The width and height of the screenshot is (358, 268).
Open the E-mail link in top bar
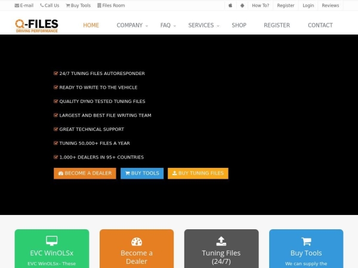point(24,5)
